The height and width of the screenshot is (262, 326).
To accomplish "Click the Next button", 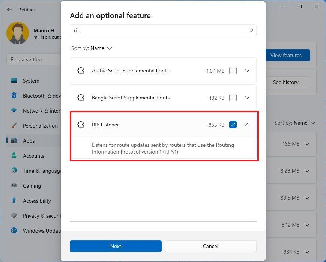I will pyautogui.click(x=116, y=246).
